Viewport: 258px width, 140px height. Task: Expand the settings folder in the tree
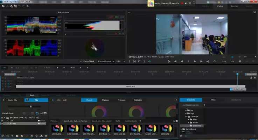187,117
